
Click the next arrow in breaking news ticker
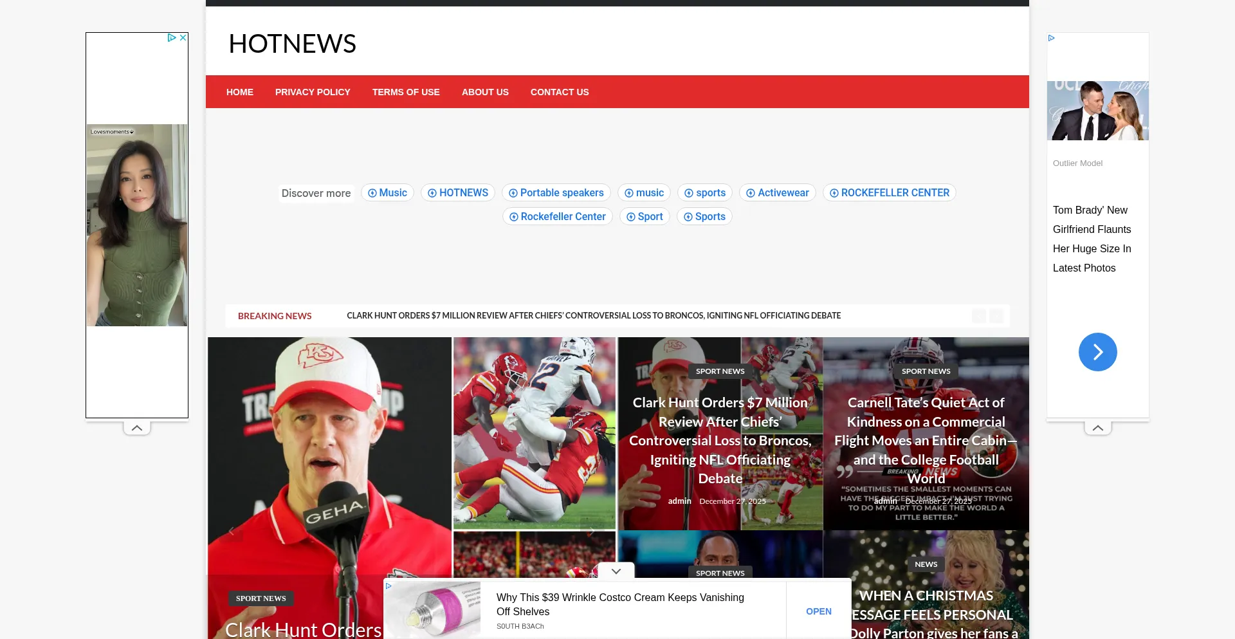point(996,316)
